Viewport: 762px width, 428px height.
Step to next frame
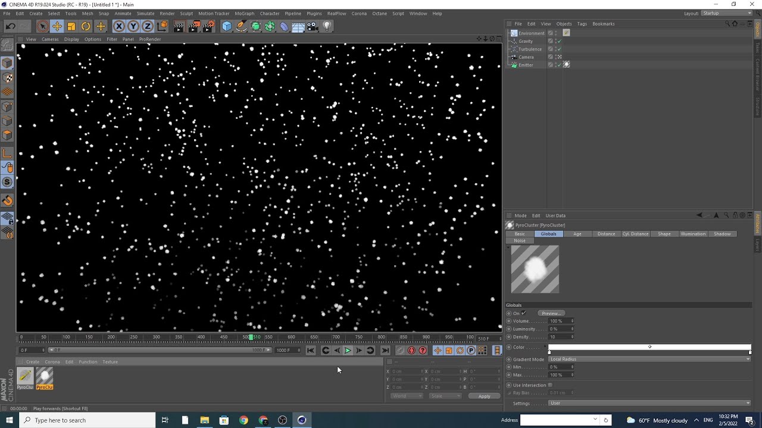pyautogui.click(x=359, y=351)
